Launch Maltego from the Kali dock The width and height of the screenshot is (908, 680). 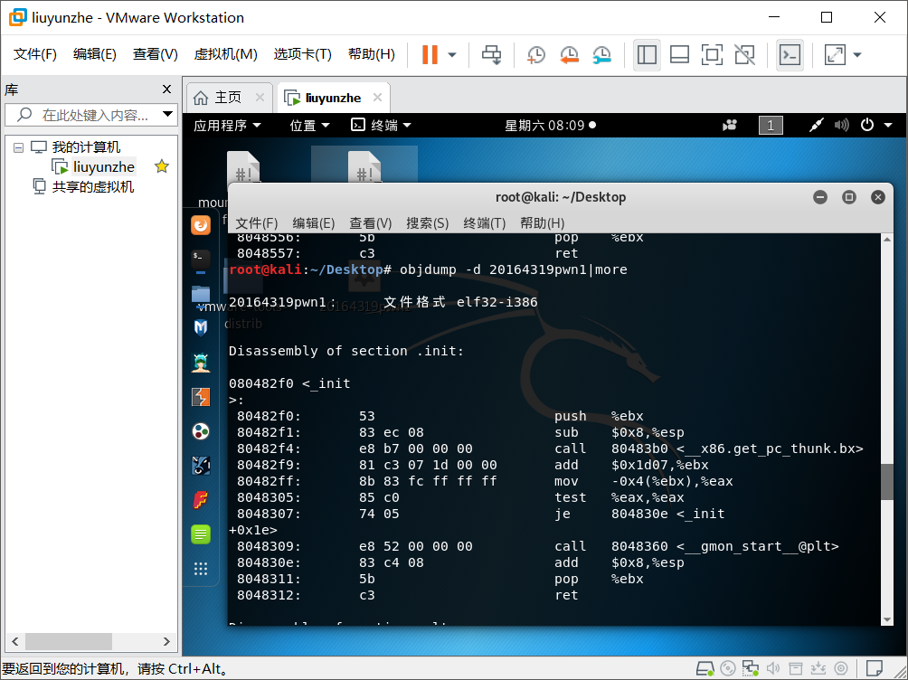coord(201,431)
